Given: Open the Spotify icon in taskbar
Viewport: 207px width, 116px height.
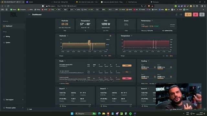Looking at the screenshot, I should (130, 113).
